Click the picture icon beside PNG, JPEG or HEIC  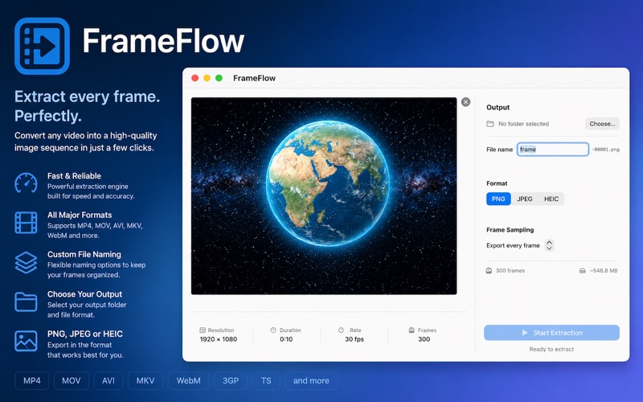26,341
